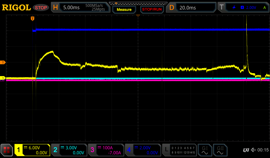The width and height of the screenshot is (270, 158).
Task: Open the 5.00ms timebase scale setting
Action: [x=71, y=8]
